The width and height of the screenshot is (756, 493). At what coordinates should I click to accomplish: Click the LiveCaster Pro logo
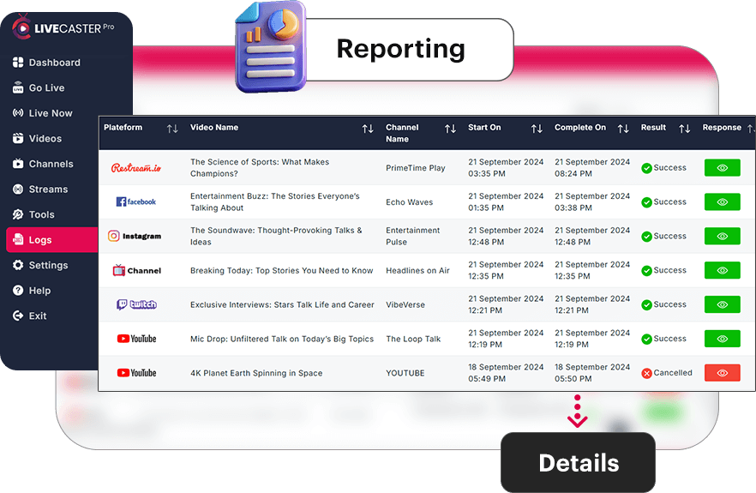tap(63, 28)
